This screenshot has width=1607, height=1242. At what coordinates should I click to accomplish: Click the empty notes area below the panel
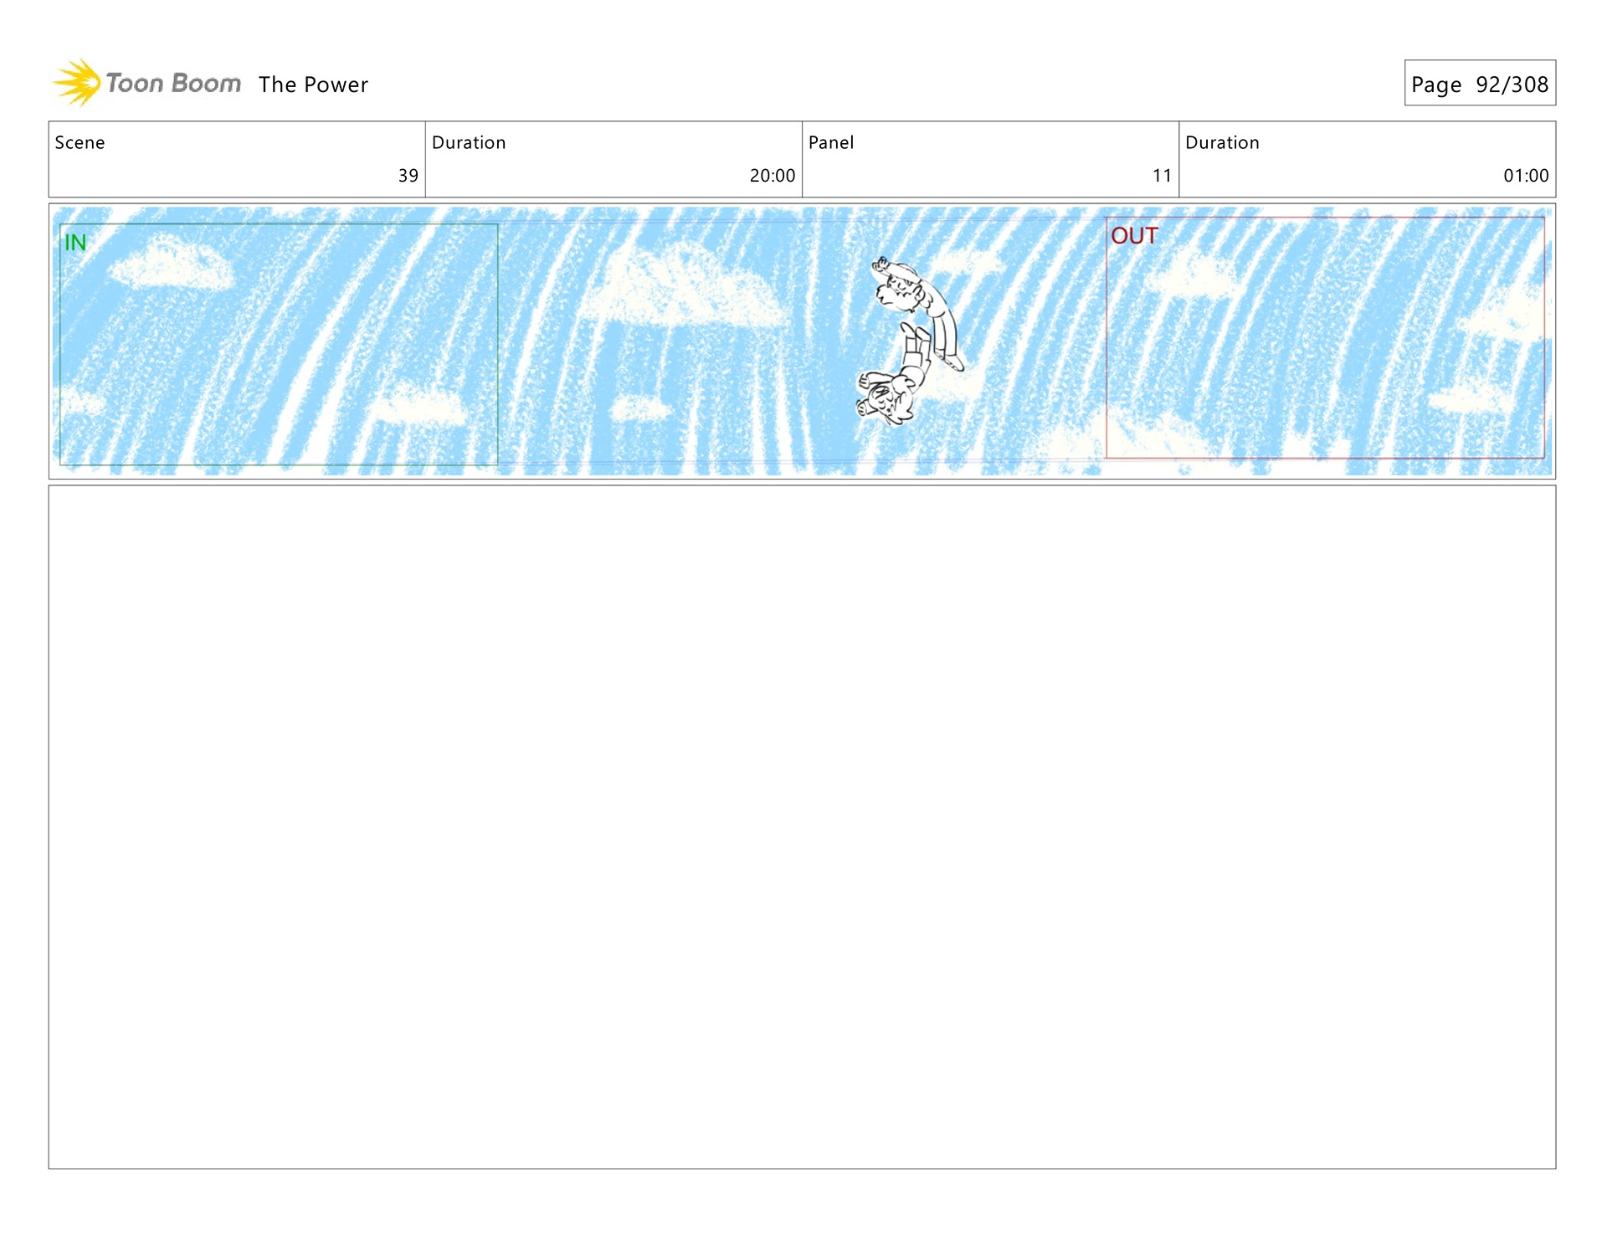pos(802,826)
